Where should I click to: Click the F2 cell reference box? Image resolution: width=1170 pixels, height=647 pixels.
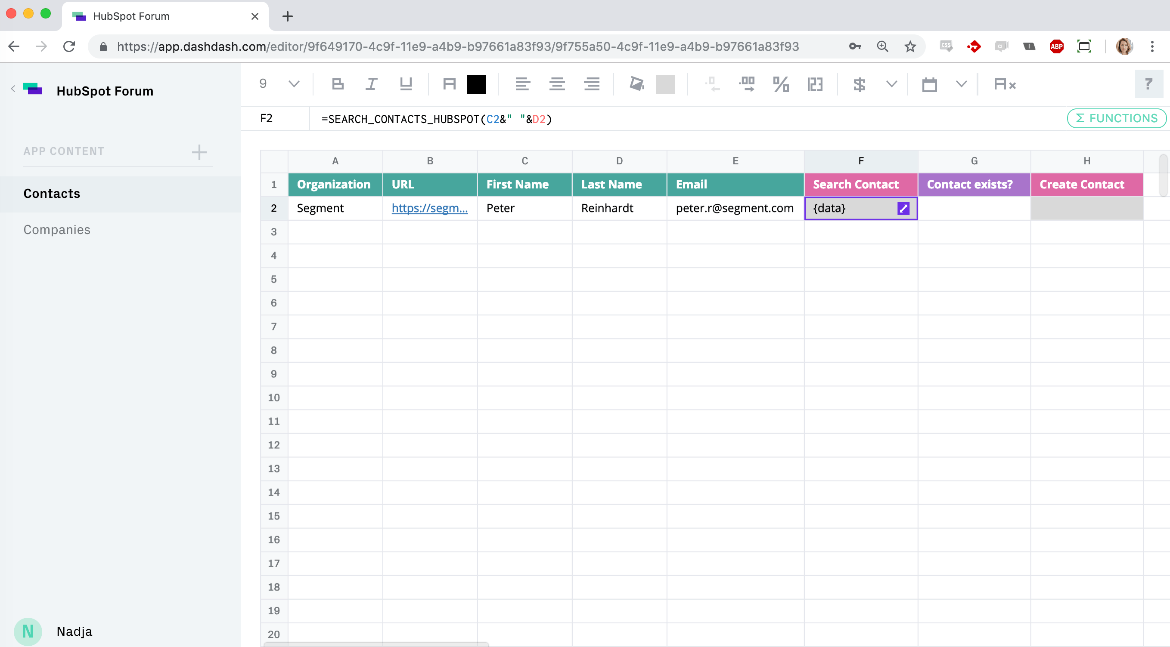pos(275,118)
